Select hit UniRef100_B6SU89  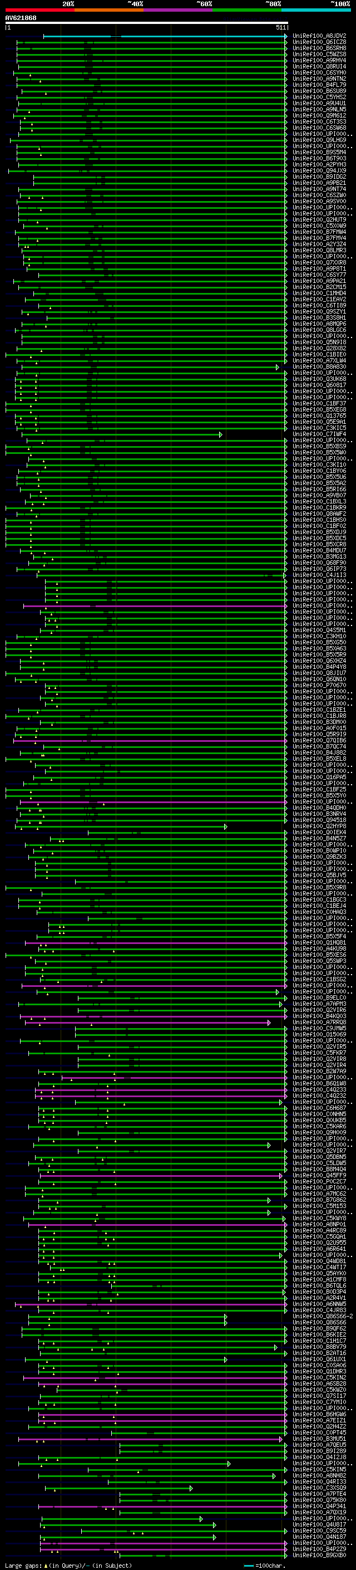tap(319, 91)
